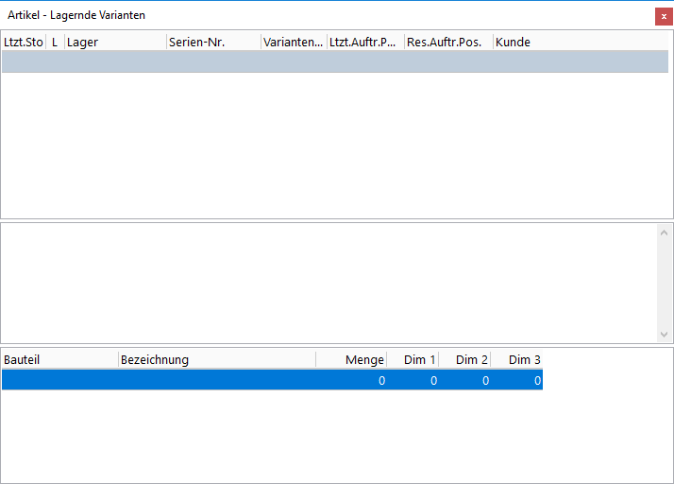Sort by the Menge column header
Viewport: 674px width, 484px height.
[x=351, y=360]
